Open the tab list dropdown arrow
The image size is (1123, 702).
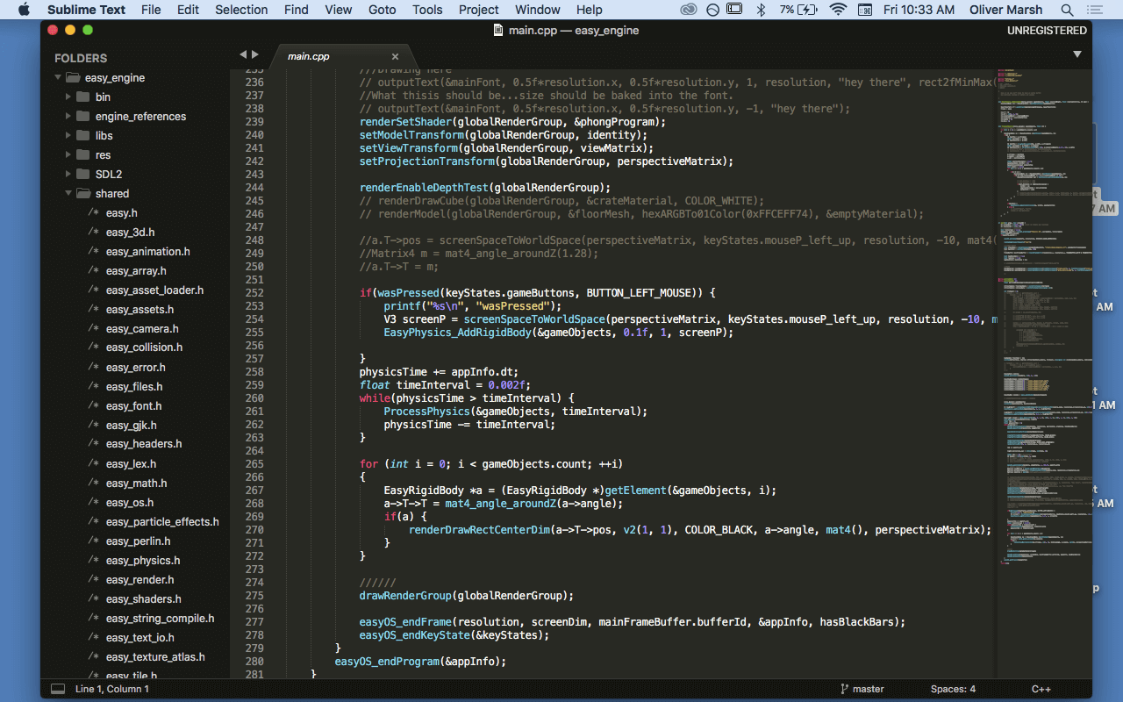click(x=1077, y=54)
